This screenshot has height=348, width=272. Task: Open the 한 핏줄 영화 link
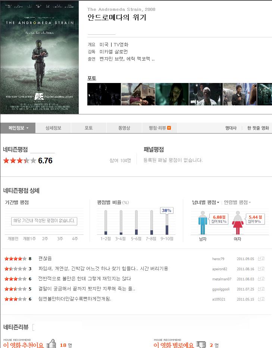258,128
